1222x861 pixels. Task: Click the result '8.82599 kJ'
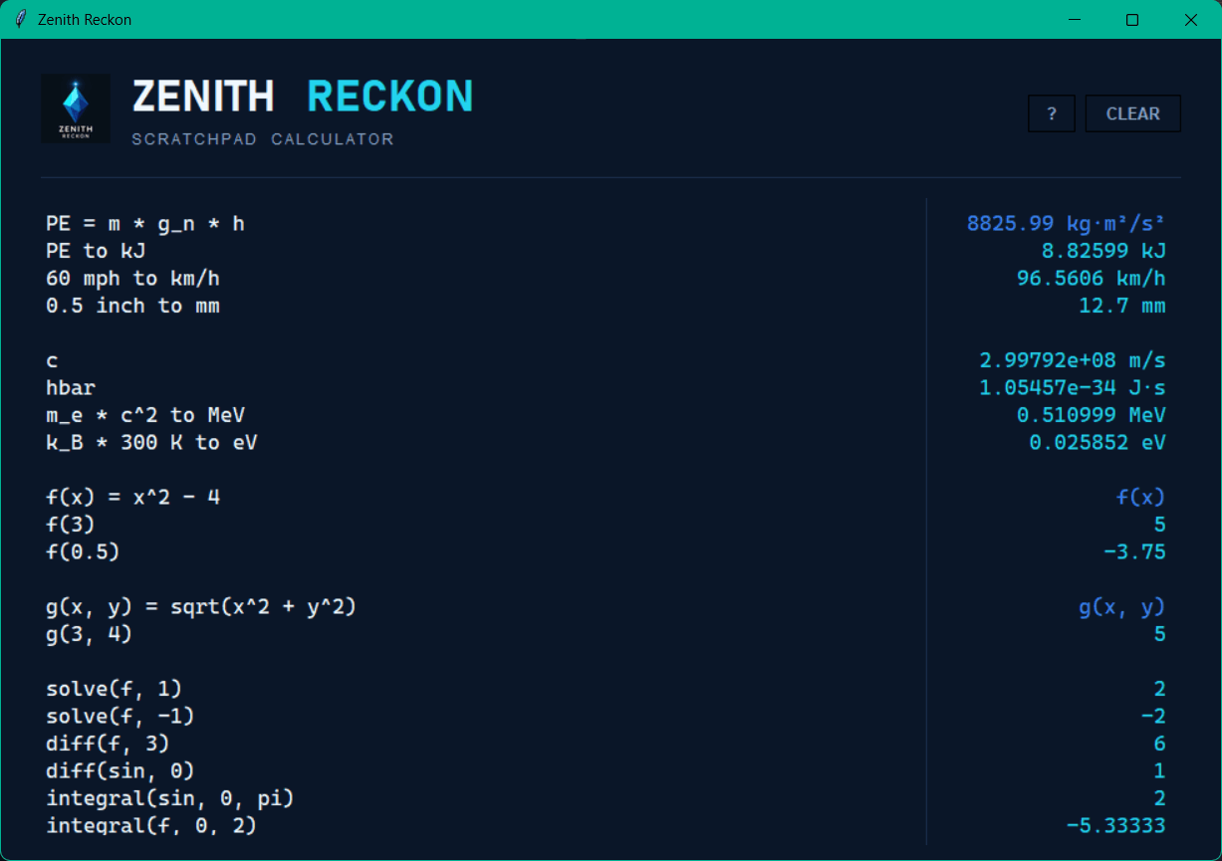point(1103,251)
